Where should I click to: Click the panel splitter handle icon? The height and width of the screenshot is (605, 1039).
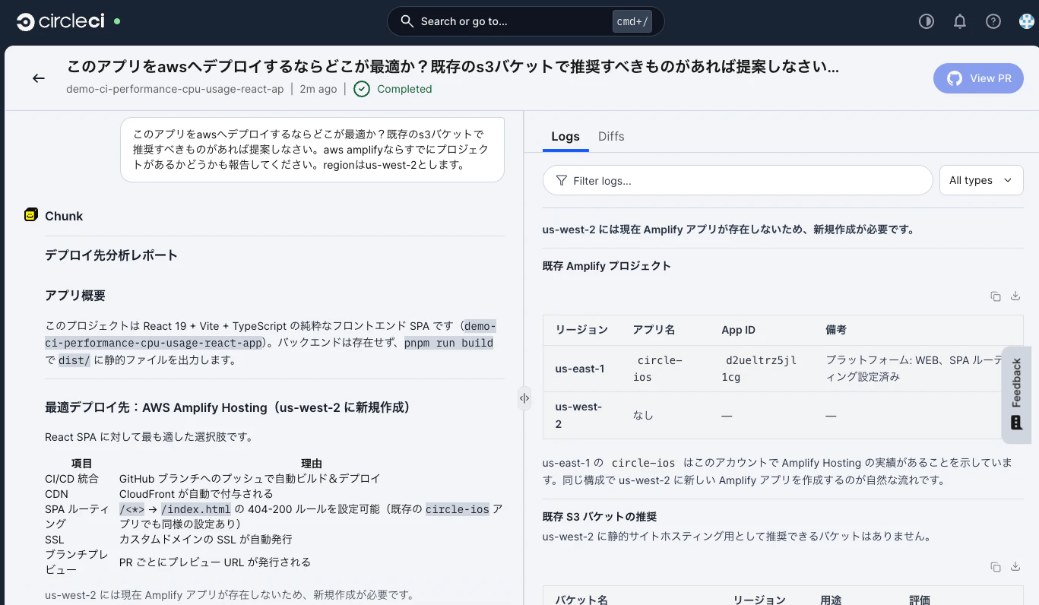[x=524, y=398]
